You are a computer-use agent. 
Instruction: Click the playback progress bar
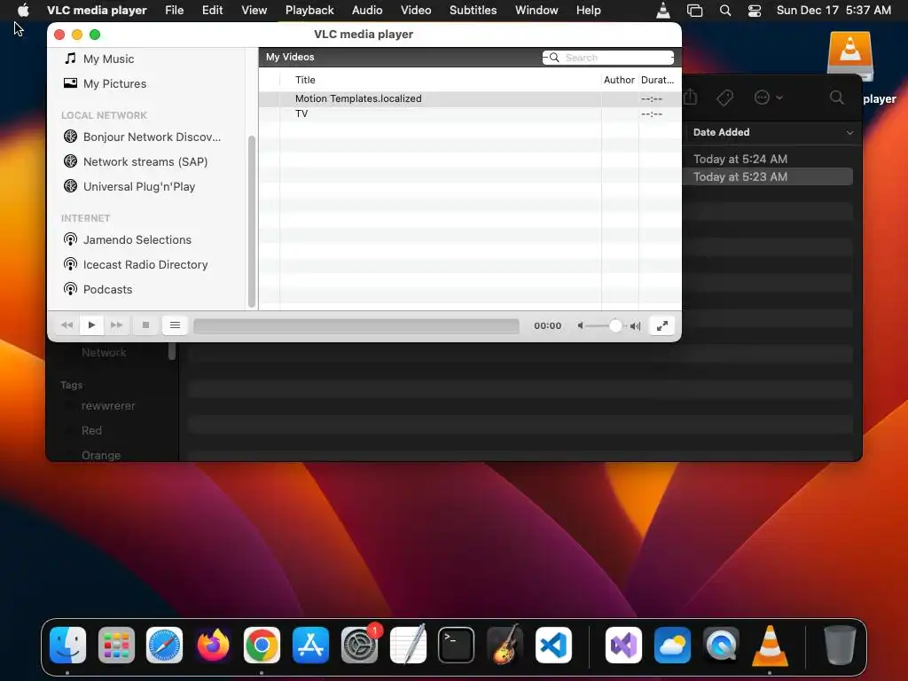(x=356, y=326)
